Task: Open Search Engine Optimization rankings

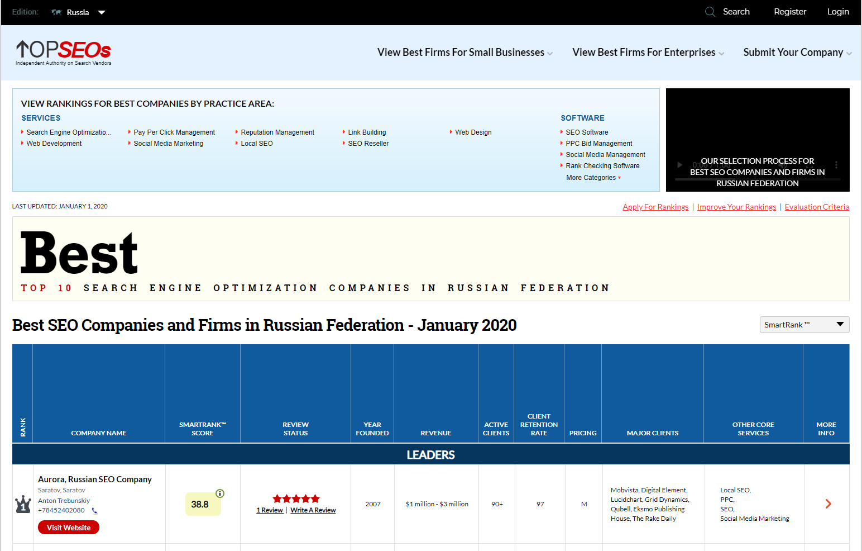Action: click(69, 132)
